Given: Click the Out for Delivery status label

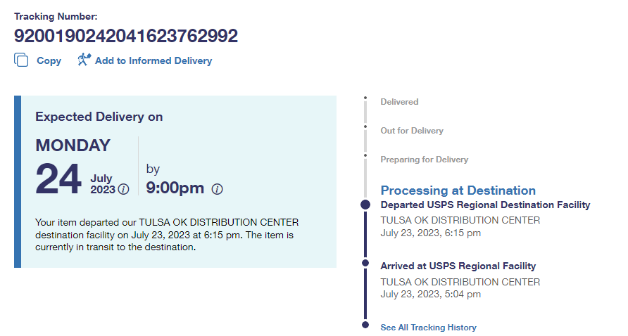Looking at the screenshot, I should [x=412, y=131].
